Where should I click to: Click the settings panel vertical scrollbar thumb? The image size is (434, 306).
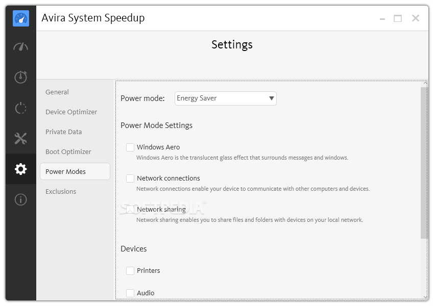pyautogui.click(x=424, y=163)
